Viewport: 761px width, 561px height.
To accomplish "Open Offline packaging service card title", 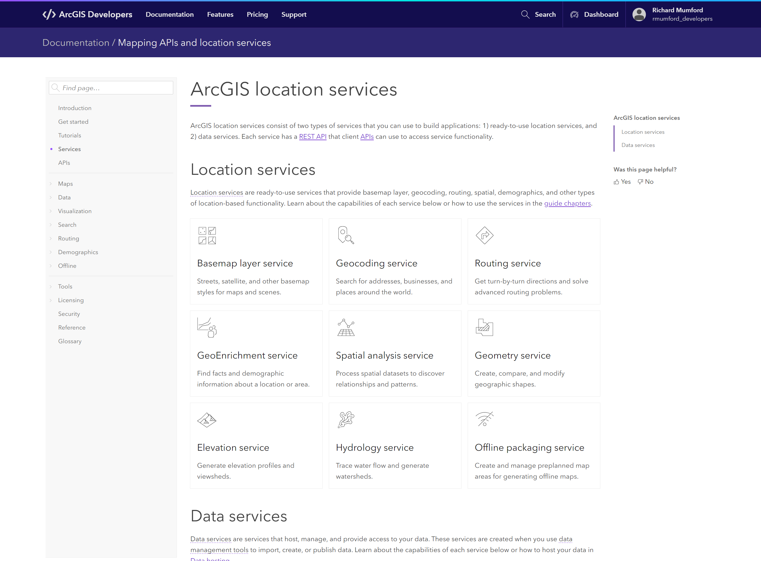I will 529,448.
